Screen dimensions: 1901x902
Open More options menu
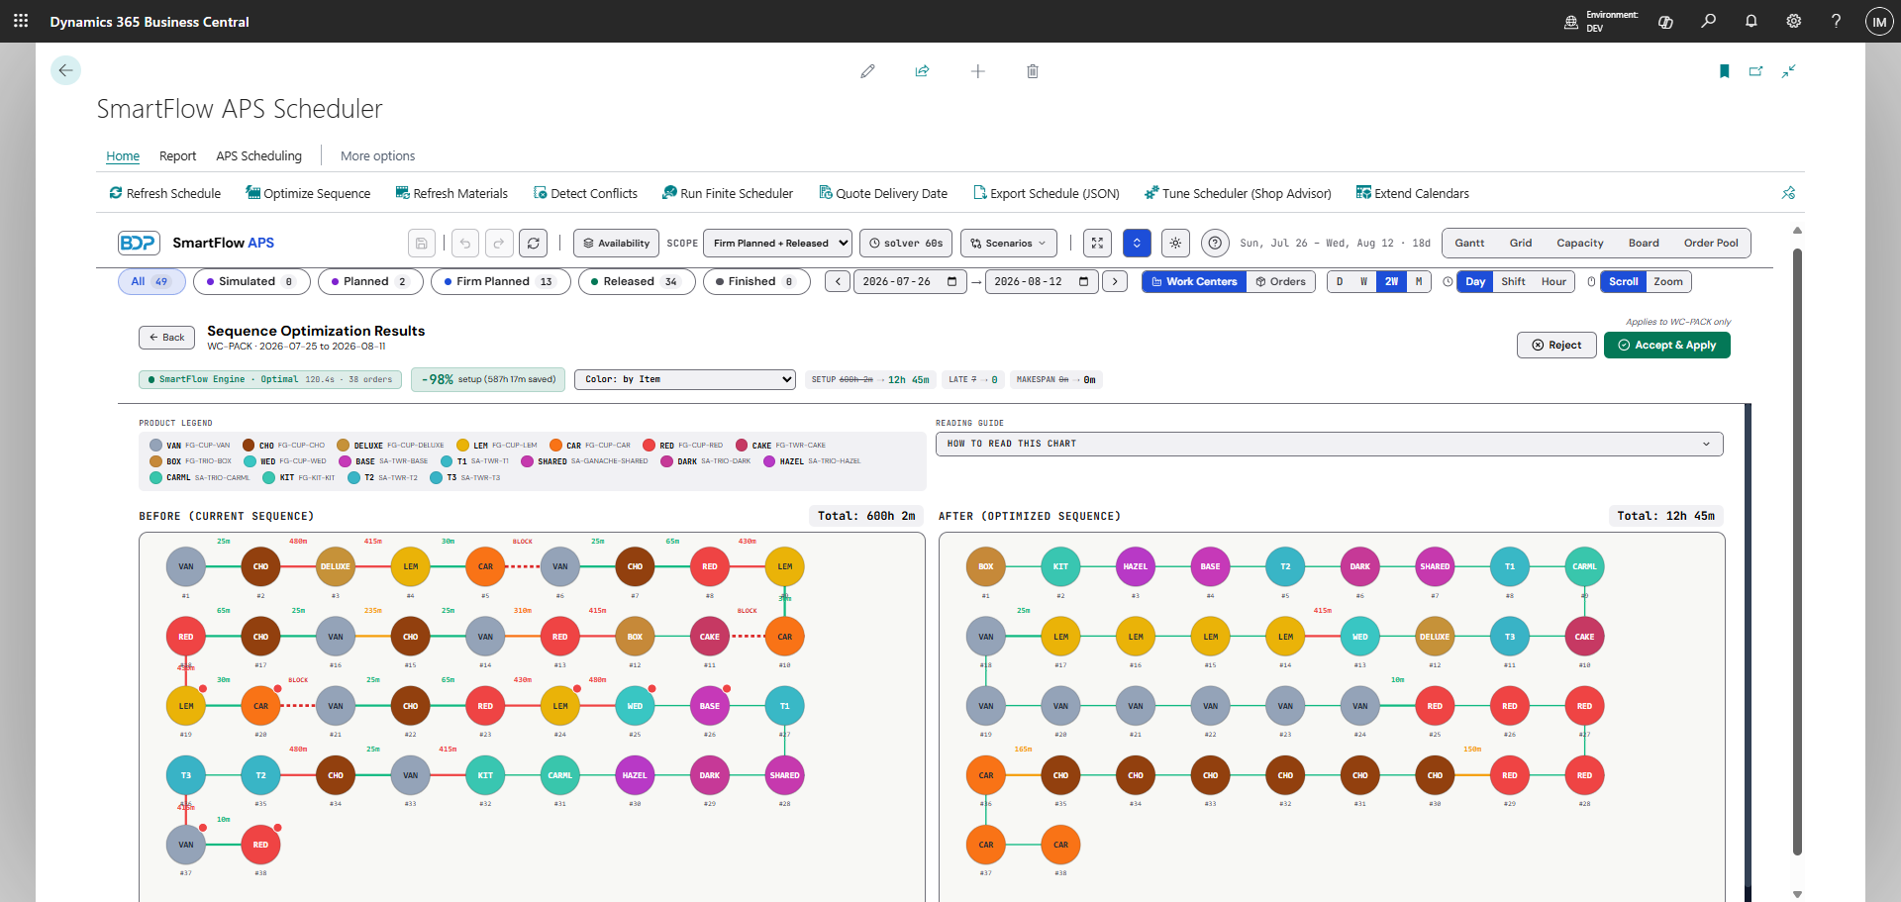tap(377, 155)
